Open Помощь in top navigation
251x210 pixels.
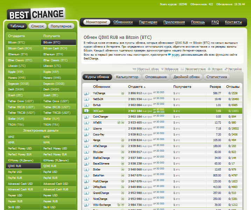pos(198,22)
